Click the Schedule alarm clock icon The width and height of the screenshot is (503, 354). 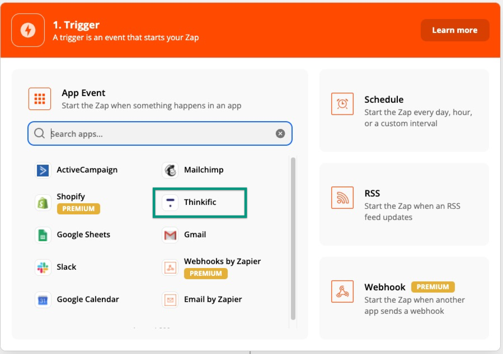click(342, 104)
